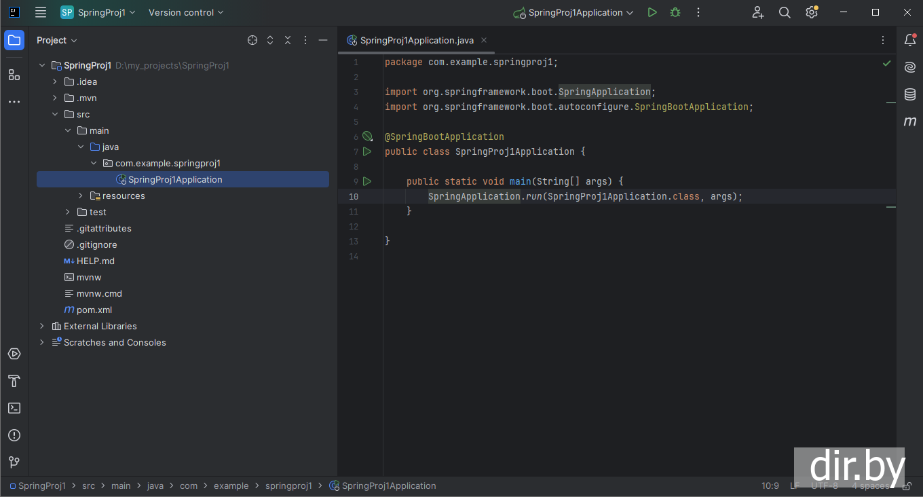Show the Notifications panel bell icon
The height and width of the screenshot is (497, 923).
(x=910, y=40)
